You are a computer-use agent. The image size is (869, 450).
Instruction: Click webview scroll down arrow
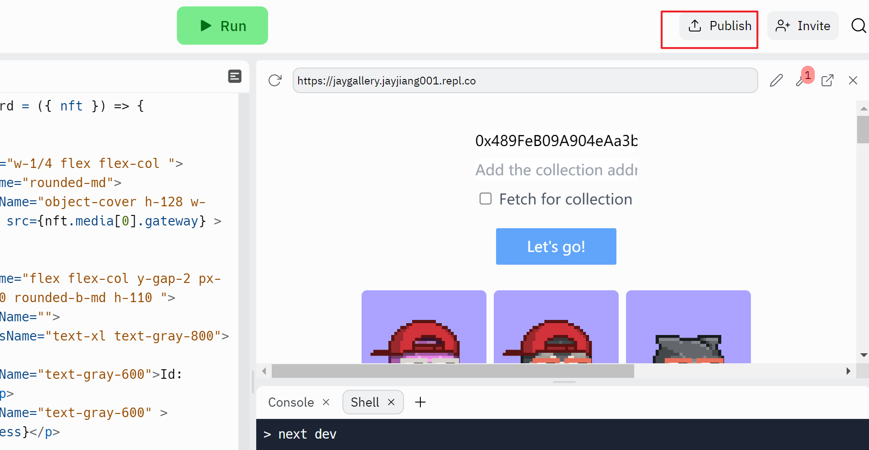(864, 355)
